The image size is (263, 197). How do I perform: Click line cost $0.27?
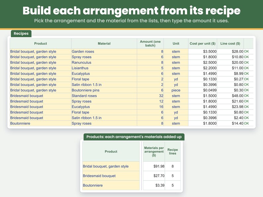pyautogui.click(x=230, y=79)
